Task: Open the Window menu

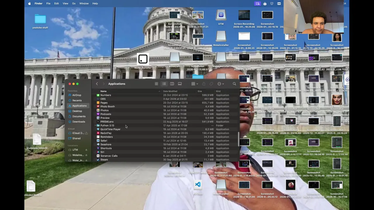Action: (84, 3)
